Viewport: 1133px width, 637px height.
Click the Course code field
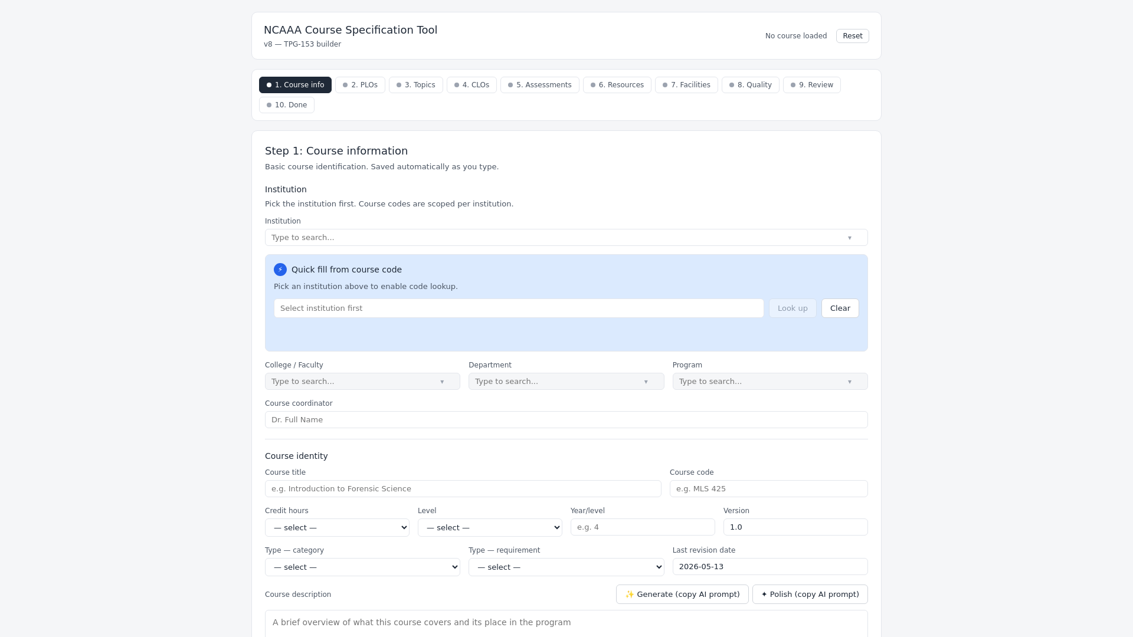click(x=768, y=489)
